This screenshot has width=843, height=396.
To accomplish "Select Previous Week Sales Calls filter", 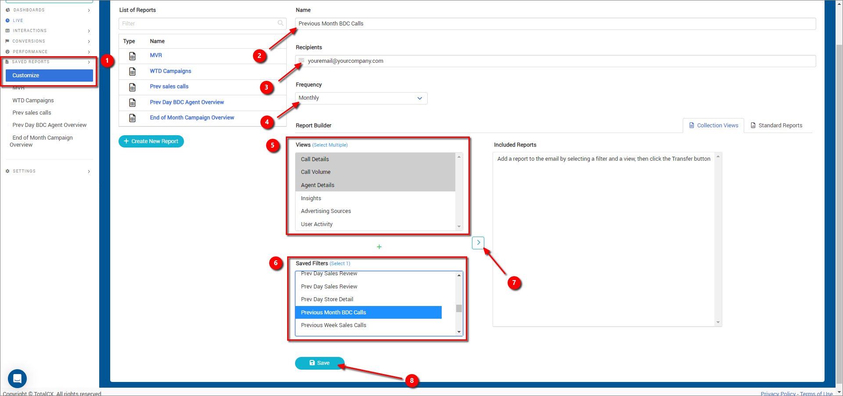I will click(x=333, y=325).
